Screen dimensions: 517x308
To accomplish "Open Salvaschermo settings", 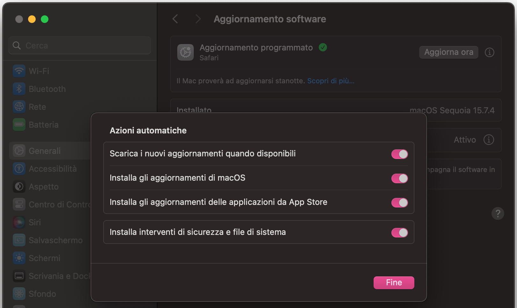I will click(x=55, y=240).
